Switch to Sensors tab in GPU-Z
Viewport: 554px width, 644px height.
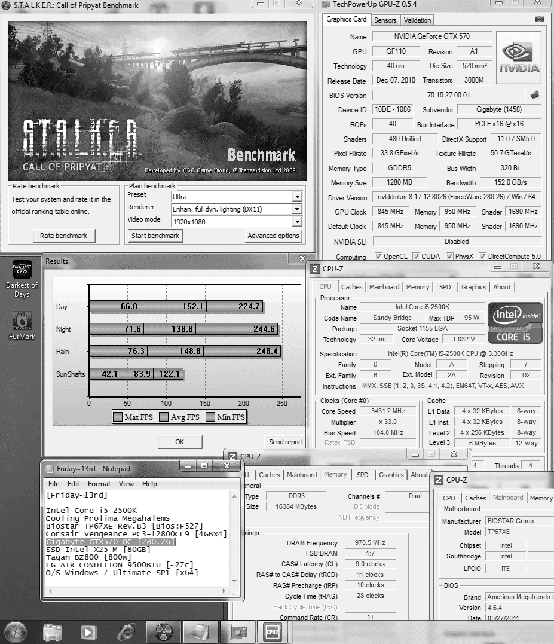385,20
